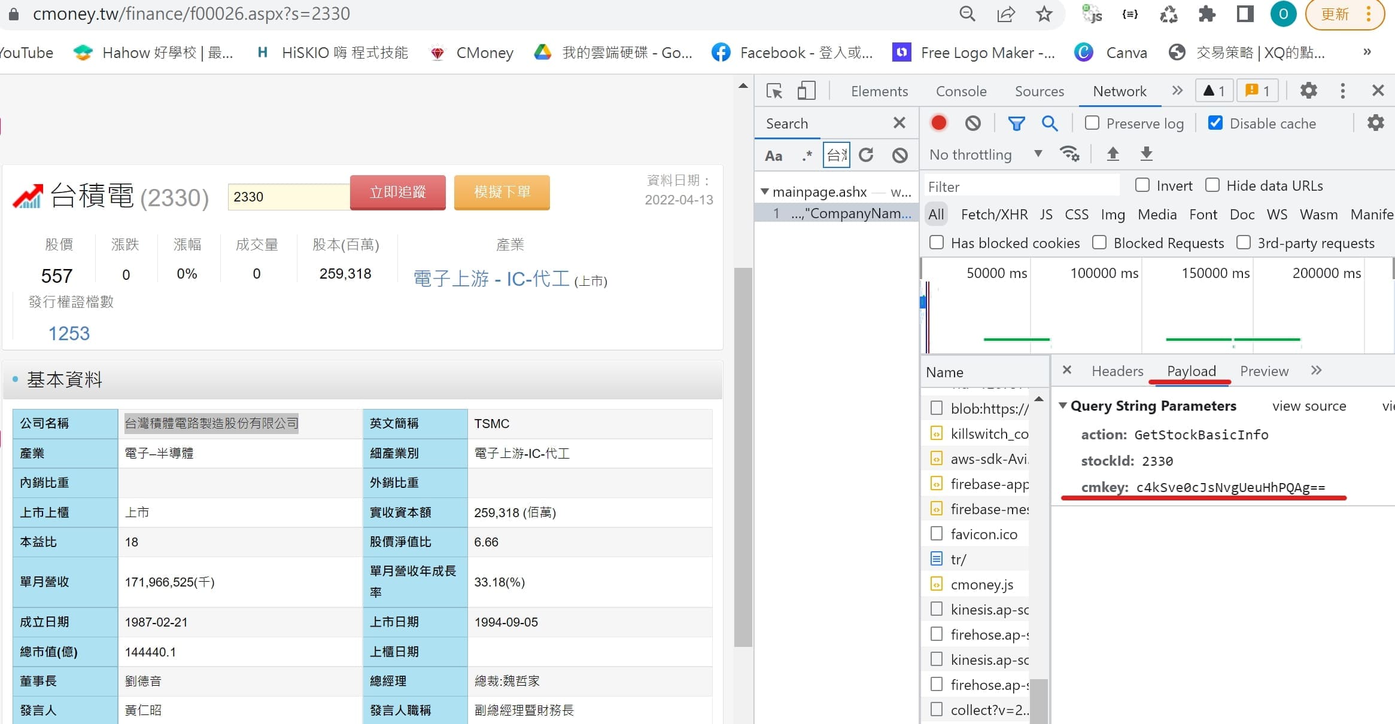The width and height of the screenshot is (1395, 724).
Task: Click the zoom magnifier icon in address bar
Action: (x=967, y=13)
